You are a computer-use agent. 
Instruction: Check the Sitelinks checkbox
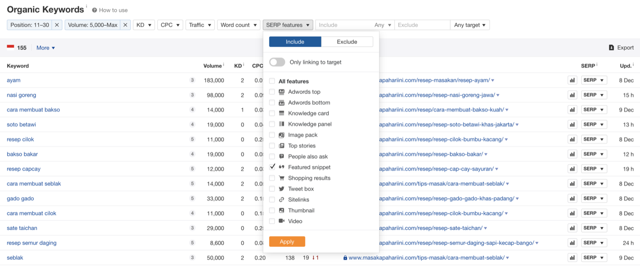(272, 200)
